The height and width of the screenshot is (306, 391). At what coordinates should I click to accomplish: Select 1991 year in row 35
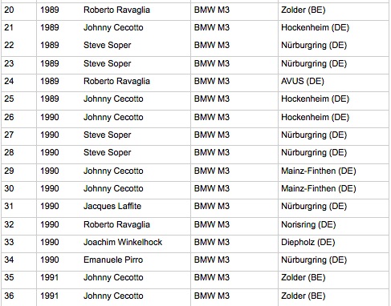[50, 277]
